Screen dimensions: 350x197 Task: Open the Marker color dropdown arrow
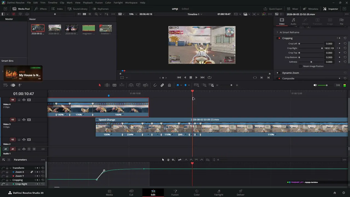tap(189, 85)
